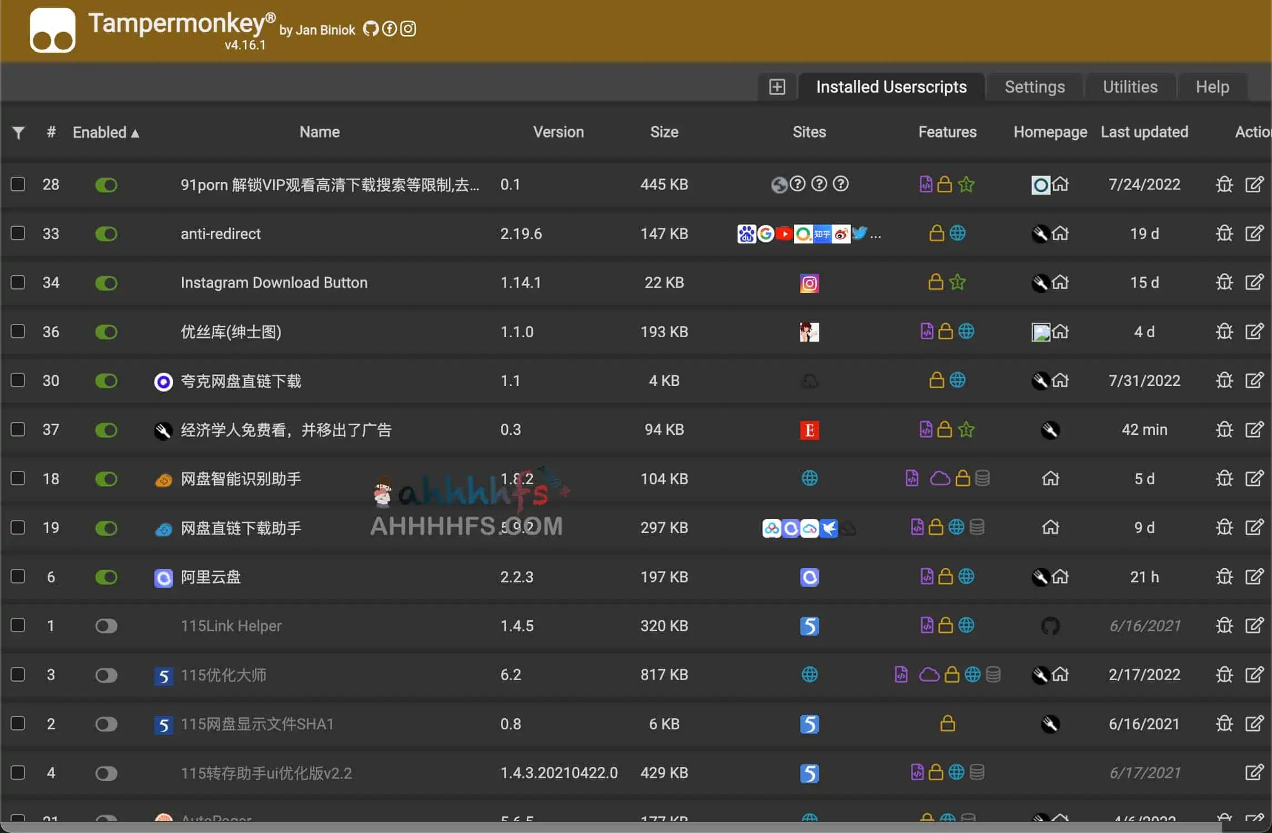Click the horizontal scrollbar at the bottom
1272x833 pixels.
610,827
